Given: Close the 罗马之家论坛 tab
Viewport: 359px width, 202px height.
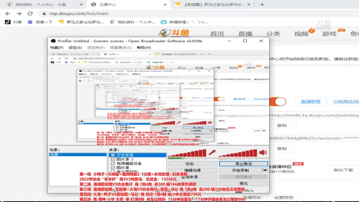Looking at the screenshot, I should (x=249, y=4).
